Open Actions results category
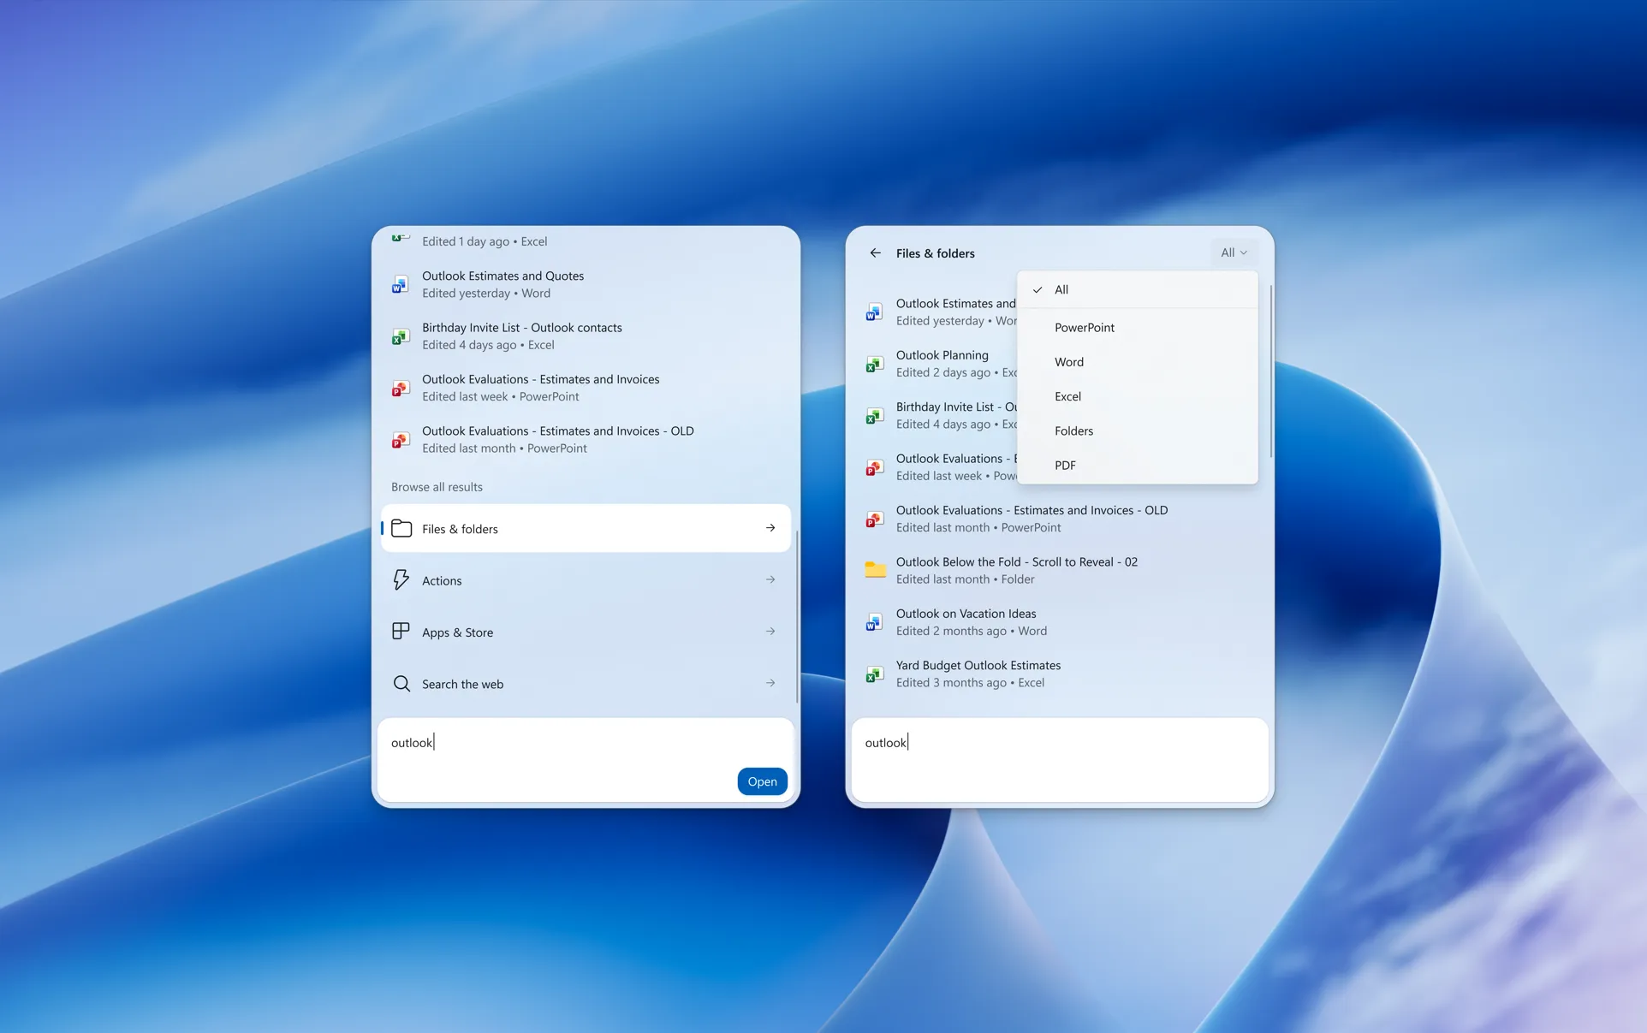Image resolution: width=1647 pixels, height=1033 pixels. point(586,580)
